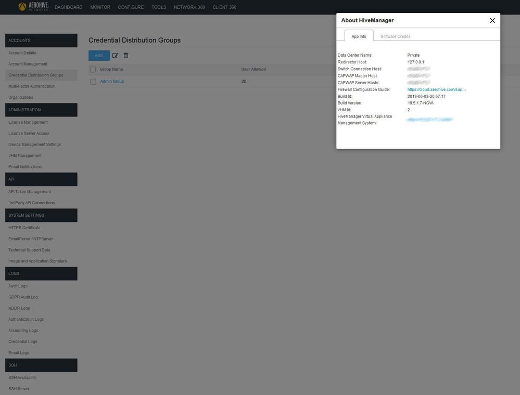Click the delete trash can icon

tap(125, 56)
